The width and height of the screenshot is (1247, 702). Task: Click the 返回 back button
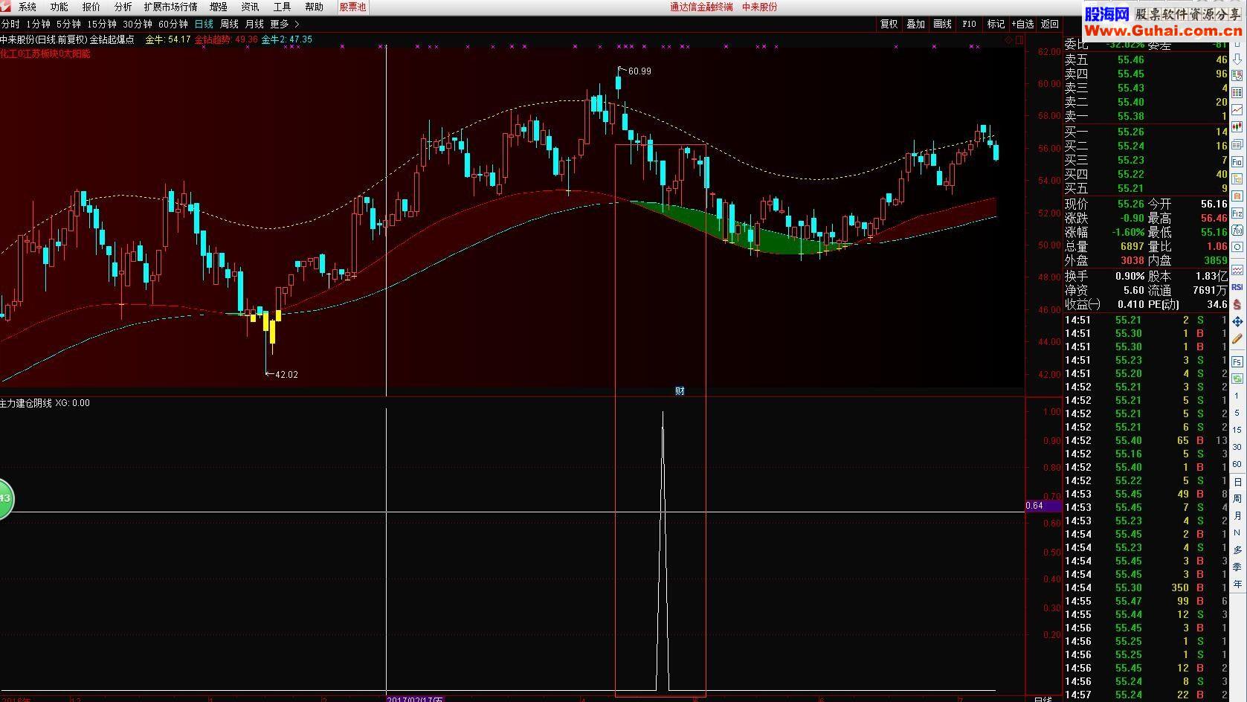pyautogui.click(x=1049, y=24)
